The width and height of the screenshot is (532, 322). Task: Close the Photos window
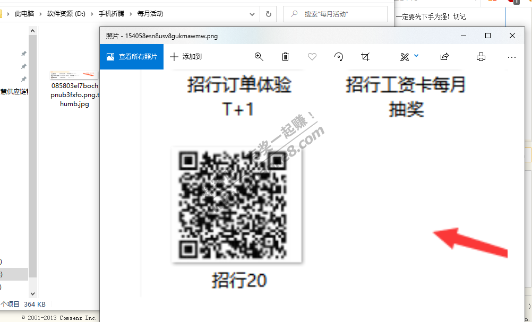click(x=512, y=36)
